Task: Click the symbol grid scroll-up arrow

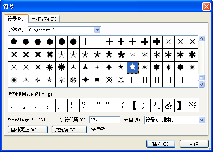Action: pyautogui.click(x=201, y=39)
